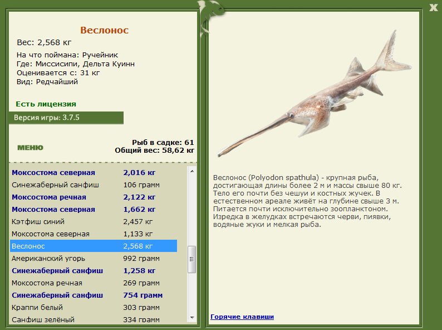Select Синежаберный санфиш 754 грамм row
Viewport: 442px width, 330px height.
94,295
